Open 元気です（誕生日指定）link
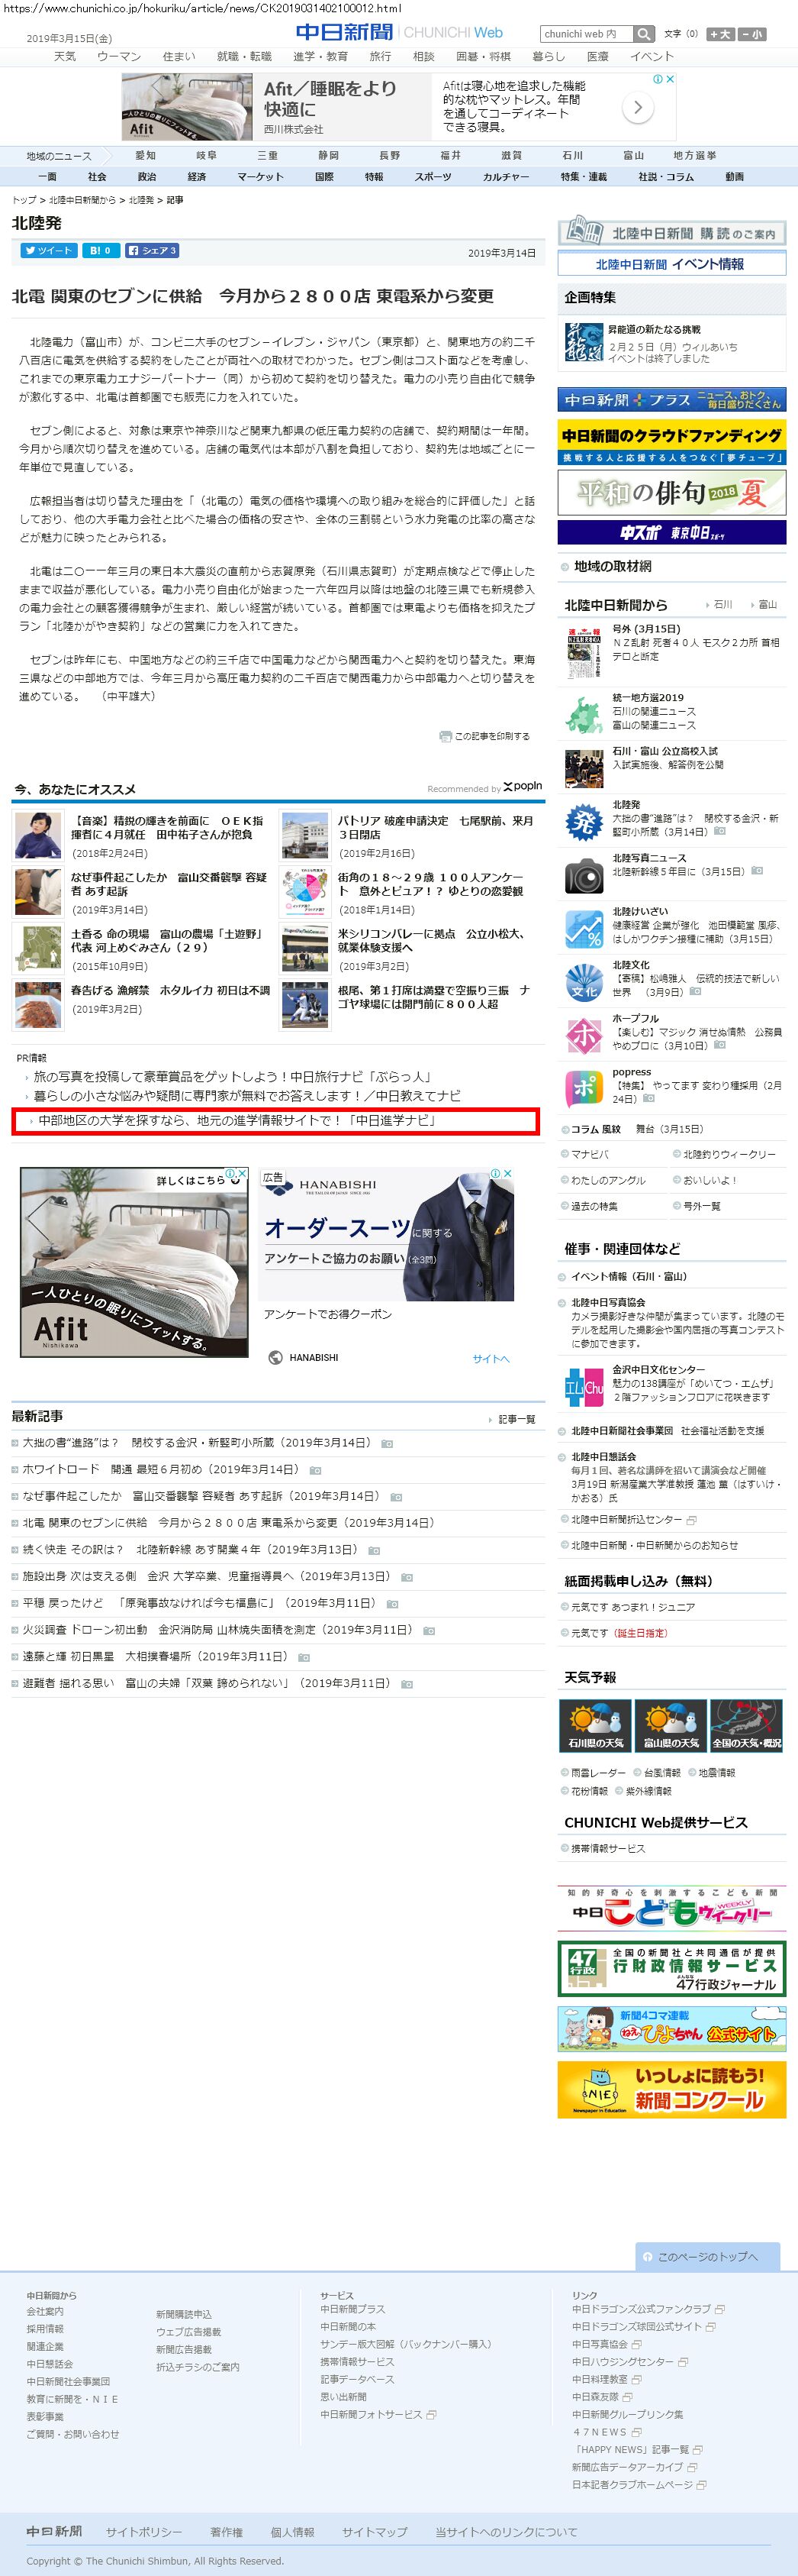 click(x=619, y=1632)
